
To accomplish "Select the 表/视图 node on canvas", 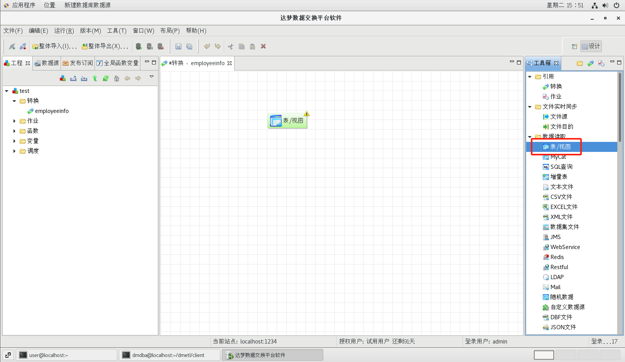I will pos(287,121).
